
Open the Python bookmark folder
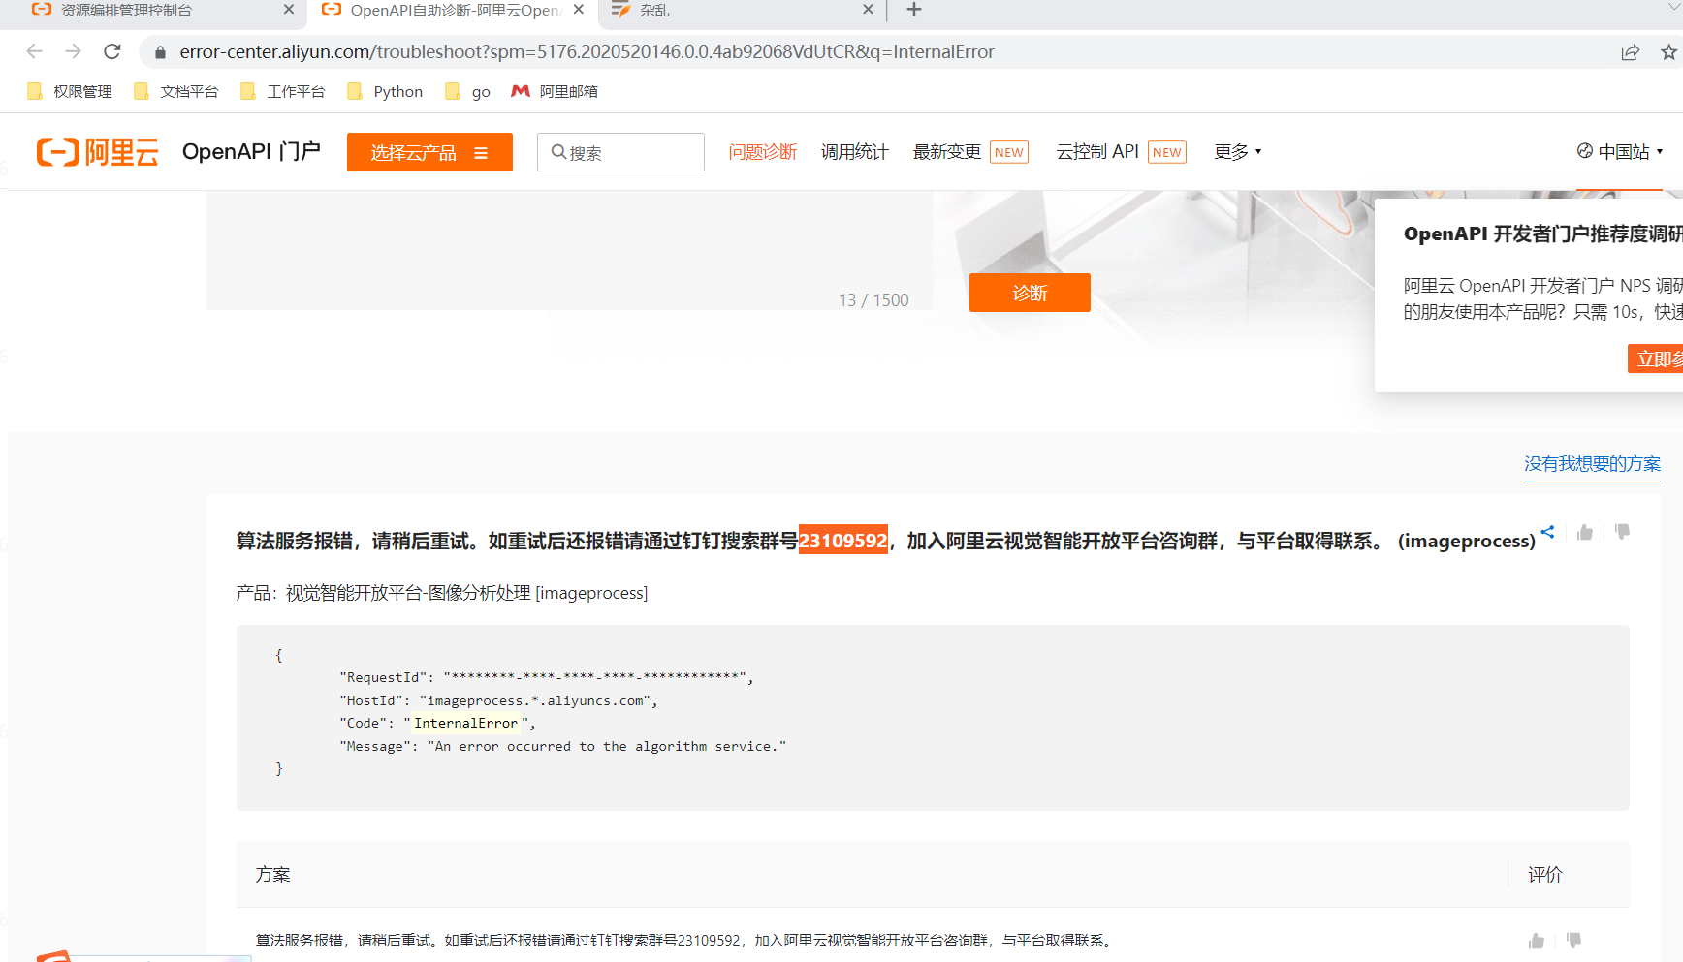[385, 91]
